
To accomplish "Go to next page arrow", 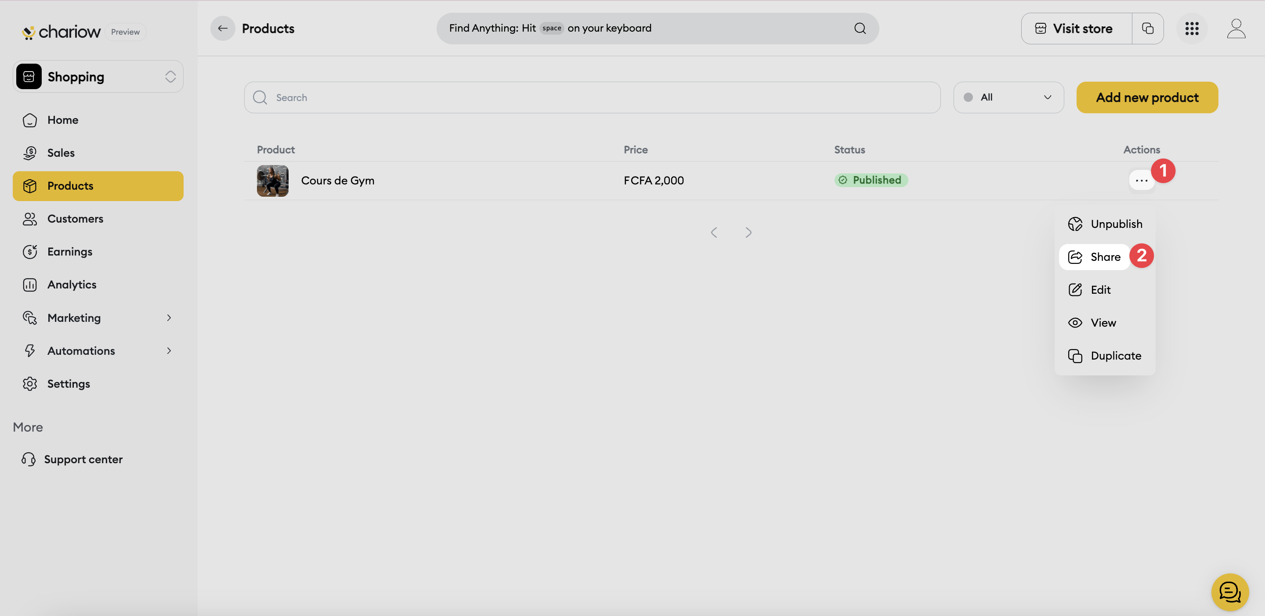I will tap(748, 232).
